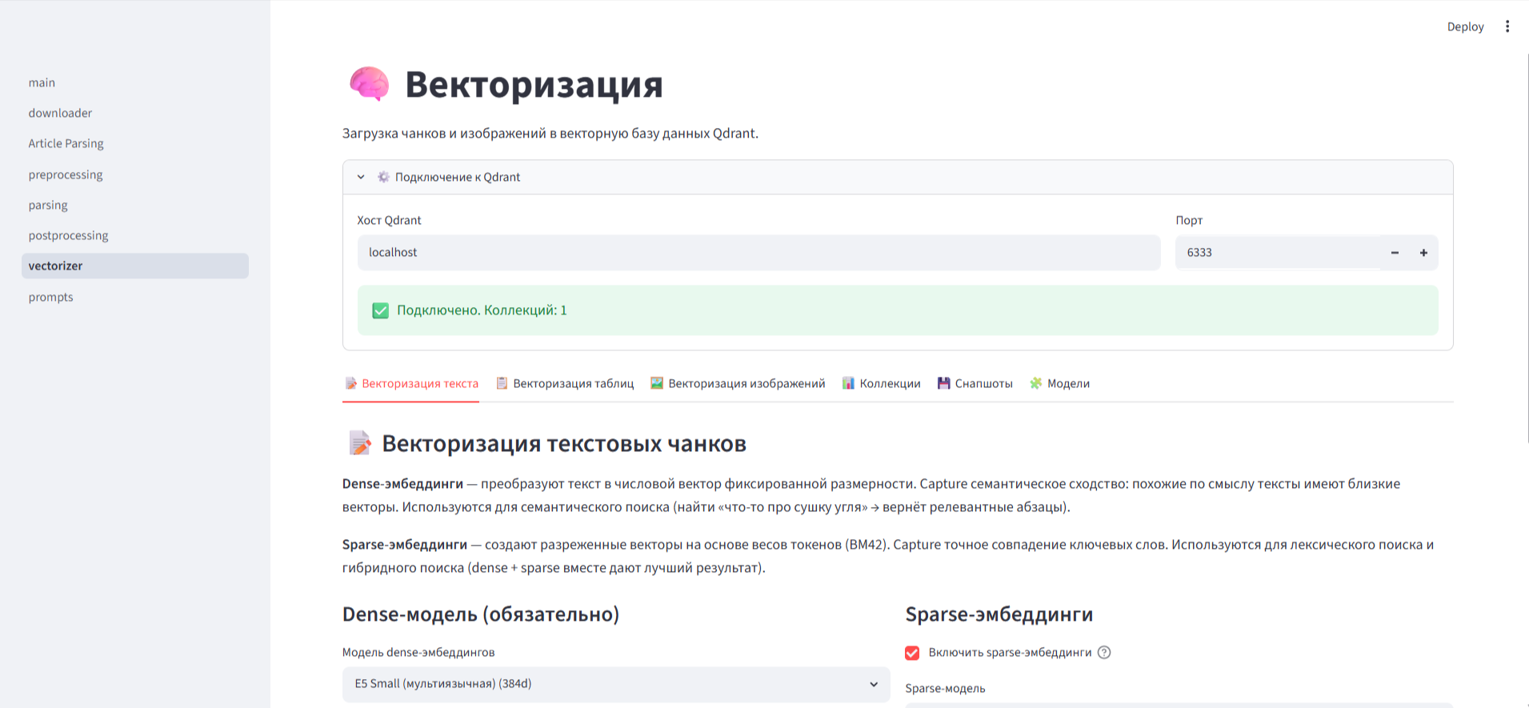Increase the port number with plus
Image resolution: width=1529 pixels, height=708 pixels.
point(1423,253)
